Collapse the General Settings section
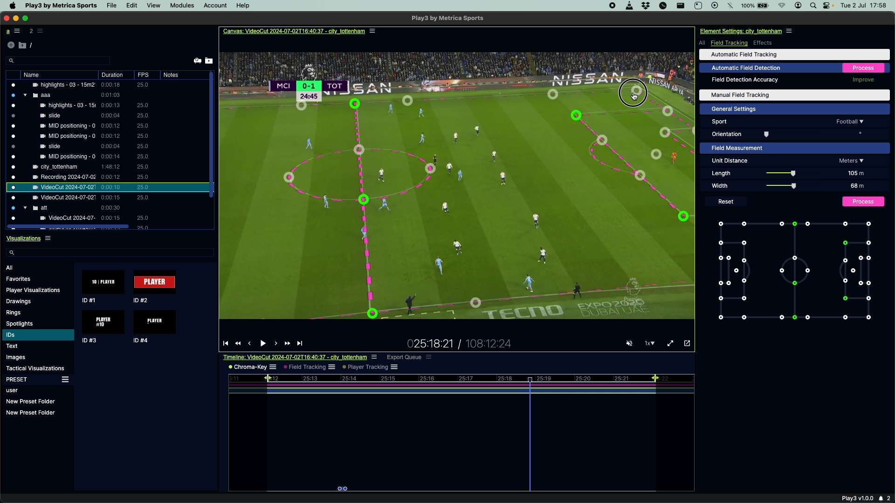Screen dimensions: 895x503 [x=794, y=109]
